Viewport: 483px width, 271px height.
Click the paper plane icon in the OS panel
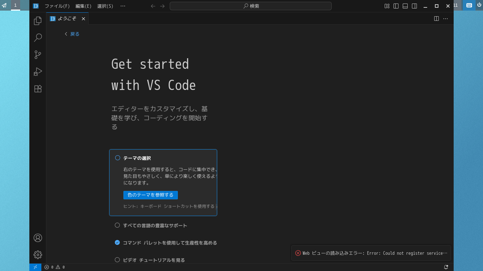[4, 5]
